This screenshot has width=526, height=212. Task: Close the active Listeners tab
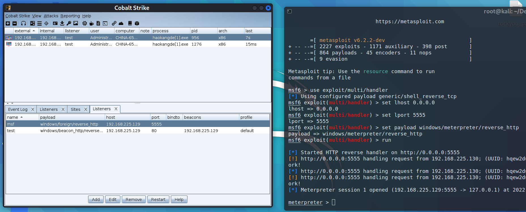click(x=116, y=109)
